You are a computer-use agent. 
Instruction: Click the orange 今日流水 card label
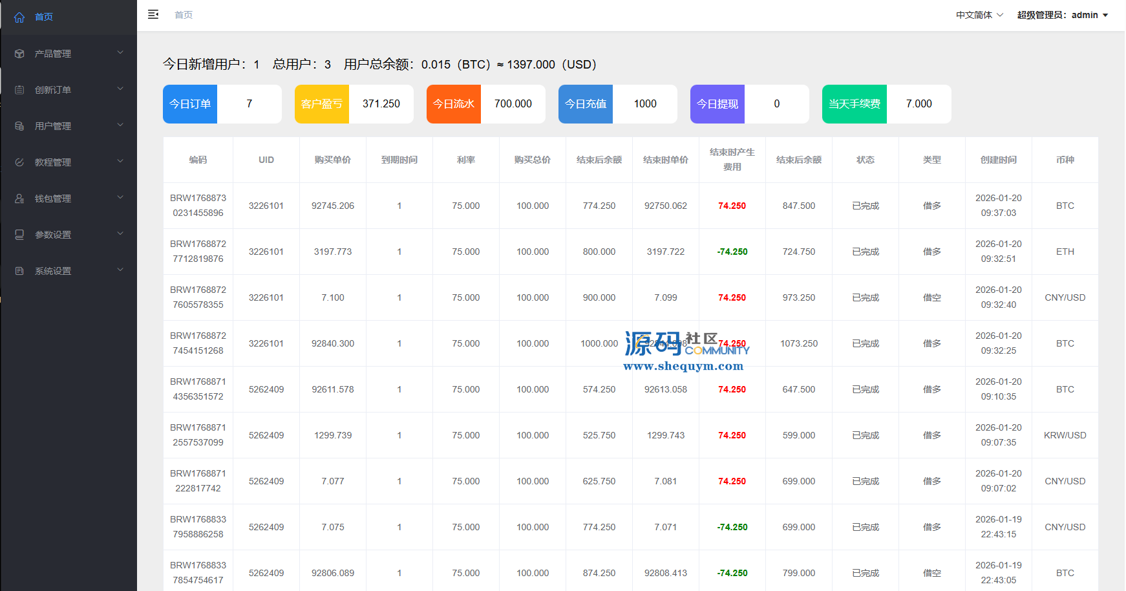pyautogui.click(x=454, y=104)
